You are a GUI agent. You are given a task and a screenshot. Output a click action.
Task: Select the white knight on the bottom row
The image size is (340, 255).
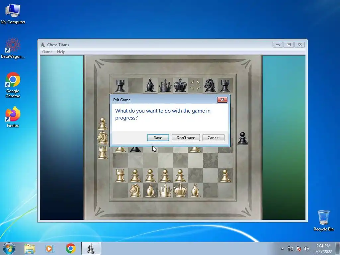tap(135, 190)
